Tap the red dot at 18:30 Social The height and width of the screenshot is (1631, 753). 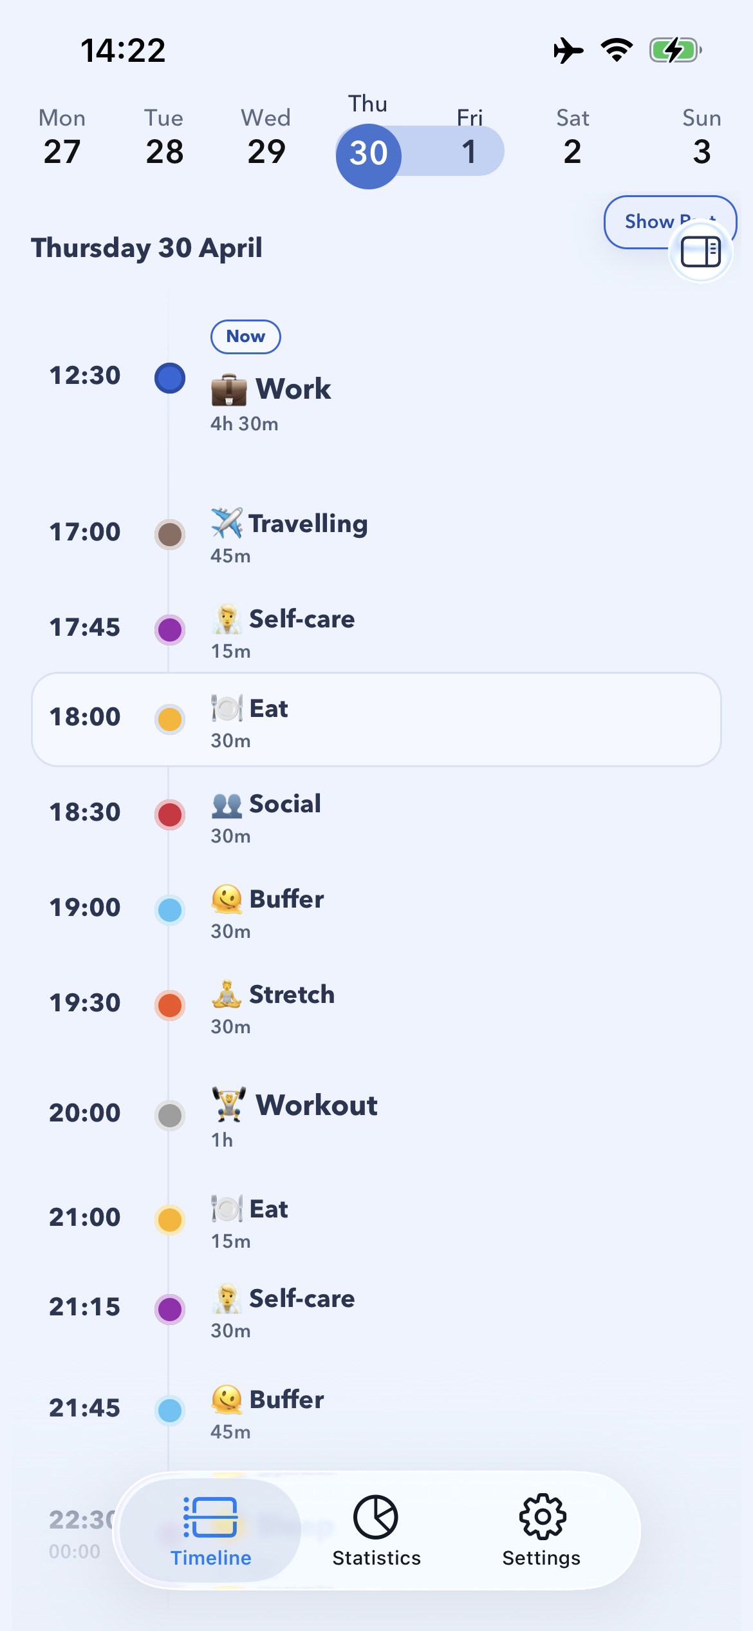click(x=170, y=814)
